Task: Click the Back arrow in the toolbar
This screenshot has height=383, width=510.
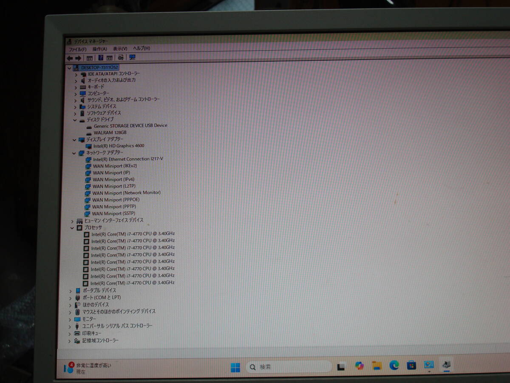Action: coord(70,58)
